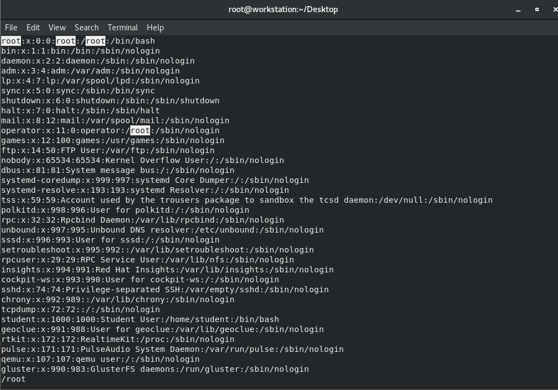This screenshot has height=390, width=558.
Task: Click the games:x:12:100 line
Action: [x=113, y=140]
